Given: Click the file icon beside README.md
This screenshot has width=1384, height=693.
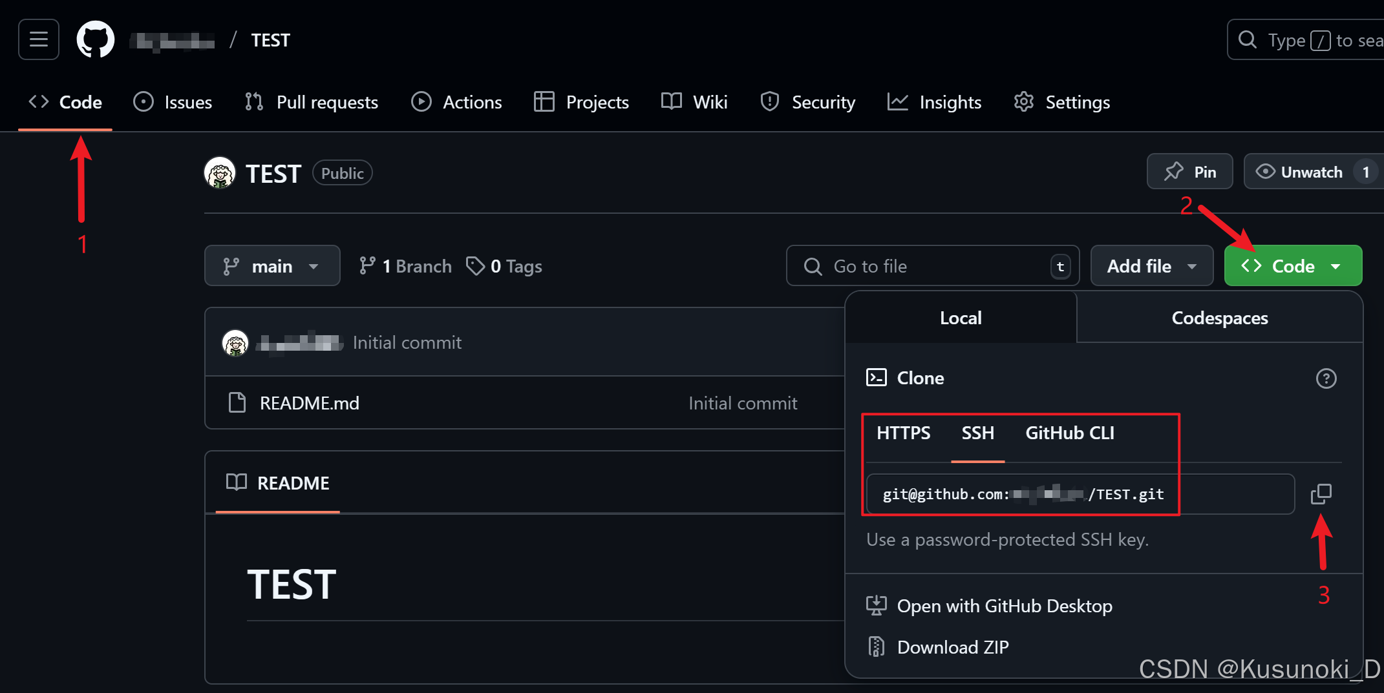Looking at the screenshot, I should (237, 402).
